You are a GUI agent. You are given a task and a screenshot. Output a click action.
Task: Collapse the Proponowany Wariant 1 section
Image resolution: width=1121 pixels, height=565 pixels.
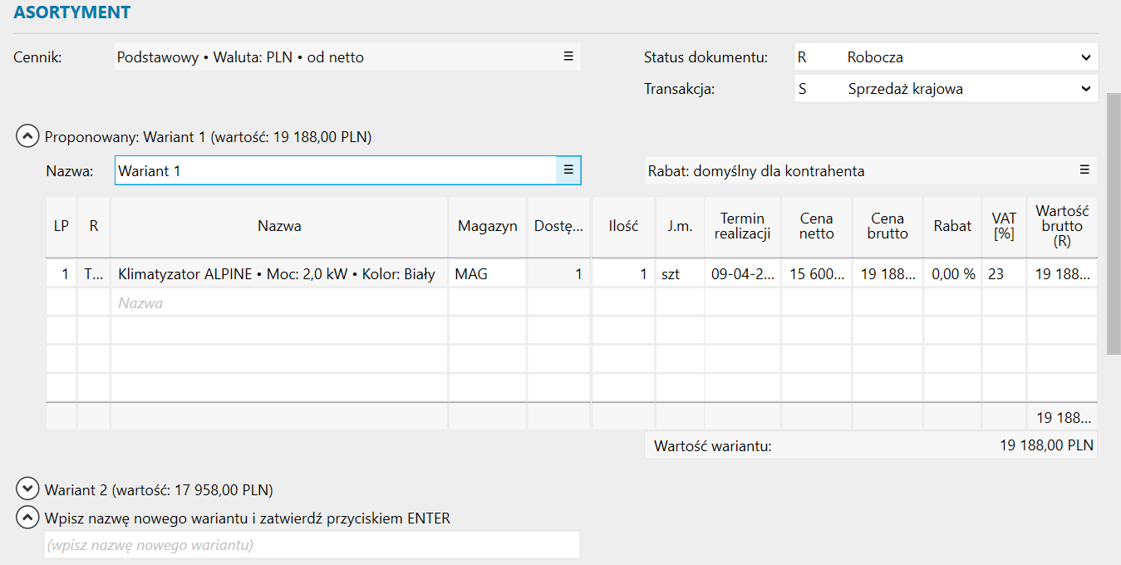[x=27, y=136]
